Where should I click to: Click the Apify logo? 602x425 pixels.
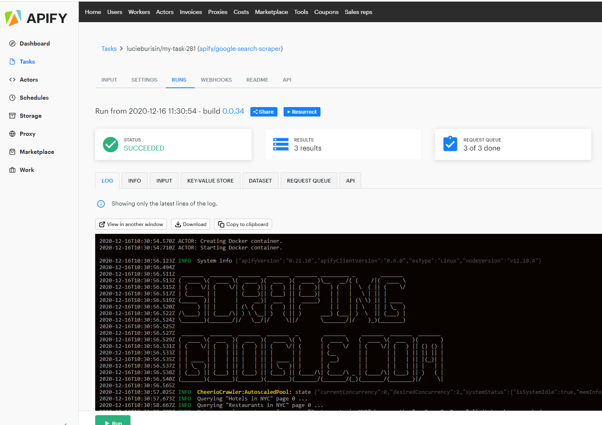click(x=36, y=18)
